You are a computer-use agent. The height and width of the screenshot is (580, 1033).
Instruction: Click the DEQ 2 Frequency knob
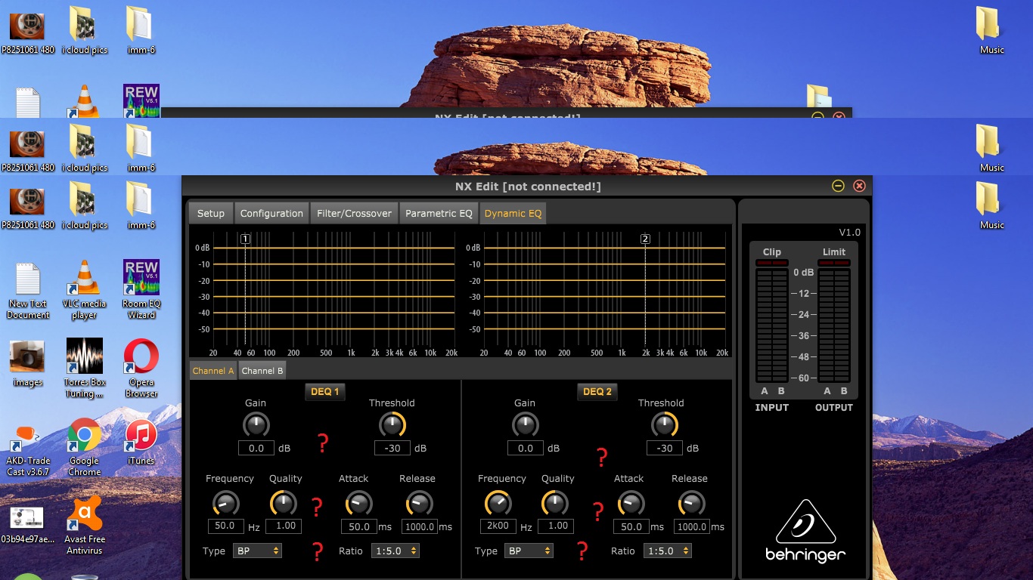coord(498,503)
